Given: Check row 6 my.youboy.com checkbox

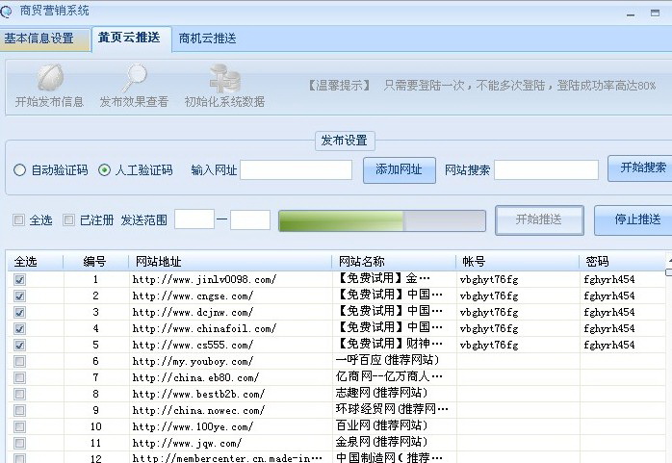Looking at the screenshot, I should (19, 361).
